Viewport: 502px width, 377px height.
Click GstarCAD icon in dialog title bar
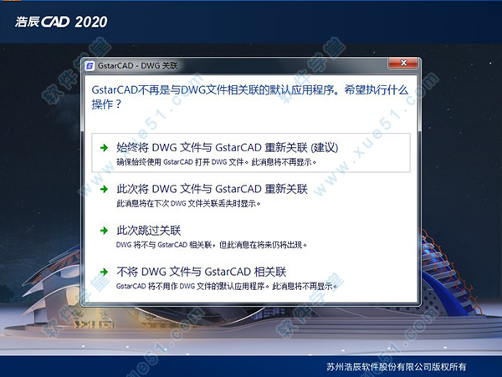point(90,66)
